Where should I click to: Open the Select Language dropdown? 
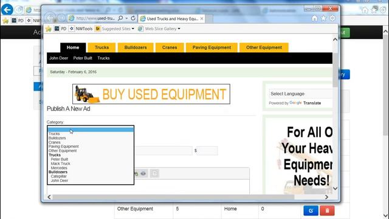coord(300,94)
